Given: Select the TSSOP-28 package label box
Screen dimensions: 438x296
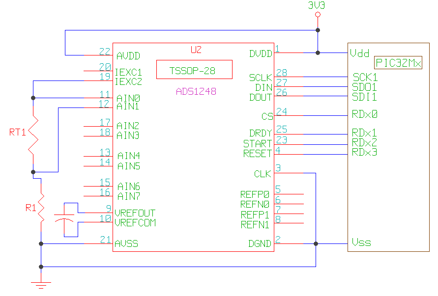Looking at the screenshot, I should point(194,70).
